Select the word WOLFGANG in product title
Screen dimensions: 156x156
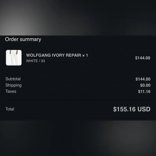[38, 55]
